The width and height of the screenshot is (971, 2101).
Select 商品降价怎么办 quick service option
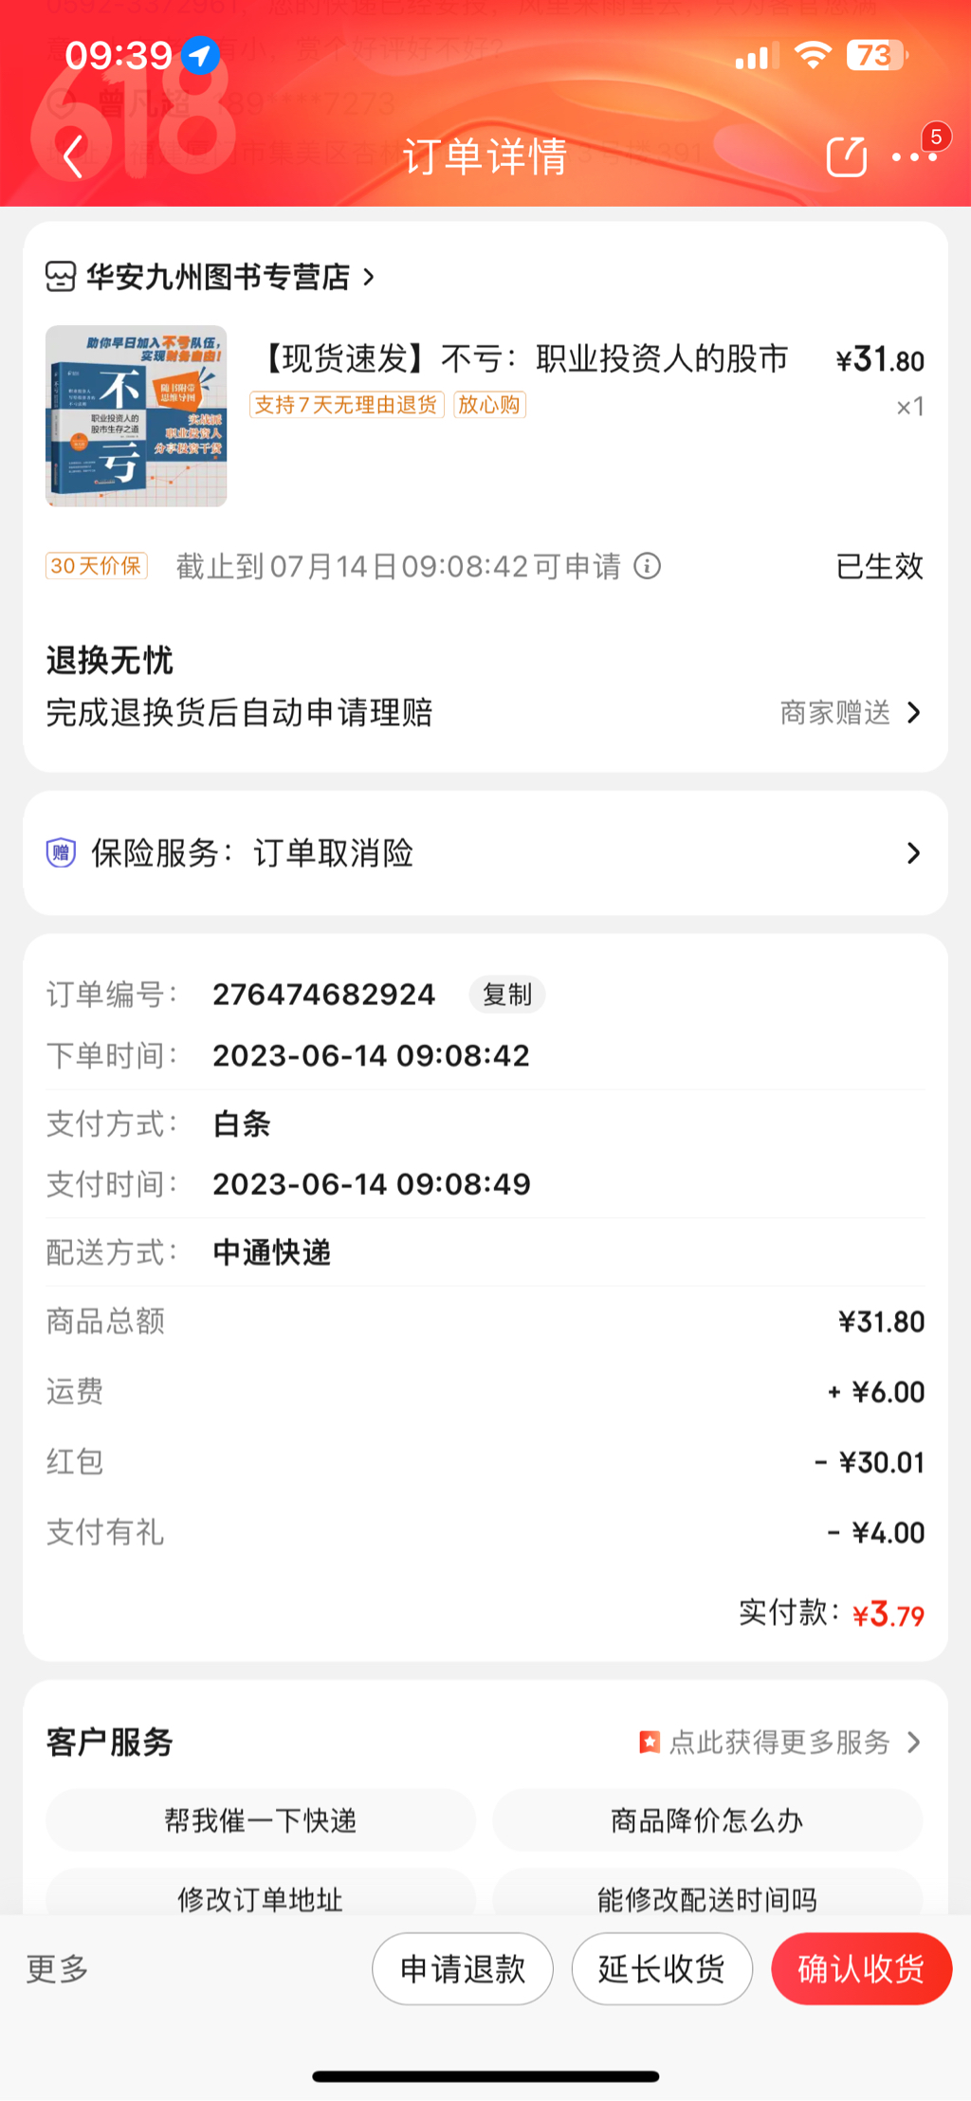(707, 1820)
